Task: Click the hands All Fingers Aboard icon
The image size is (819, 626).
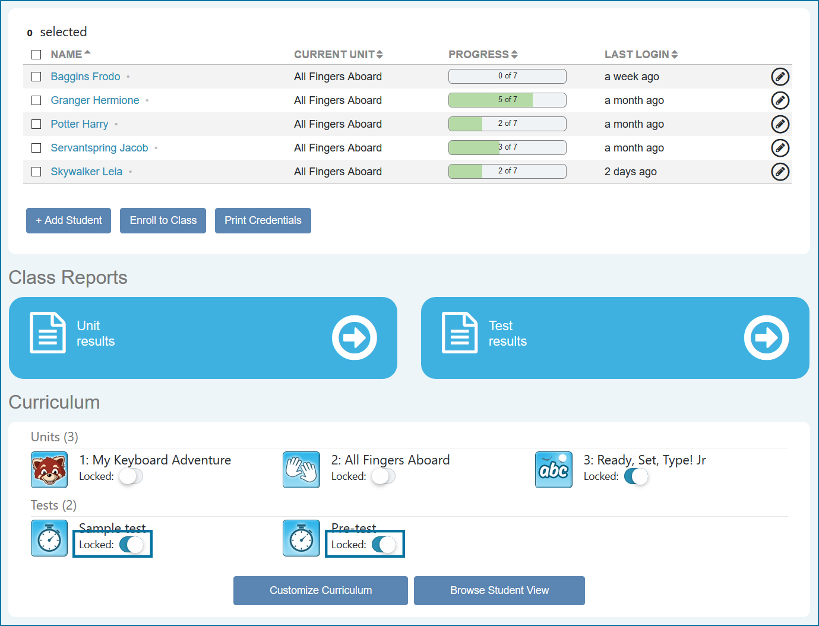Action: tap(301, 469)
